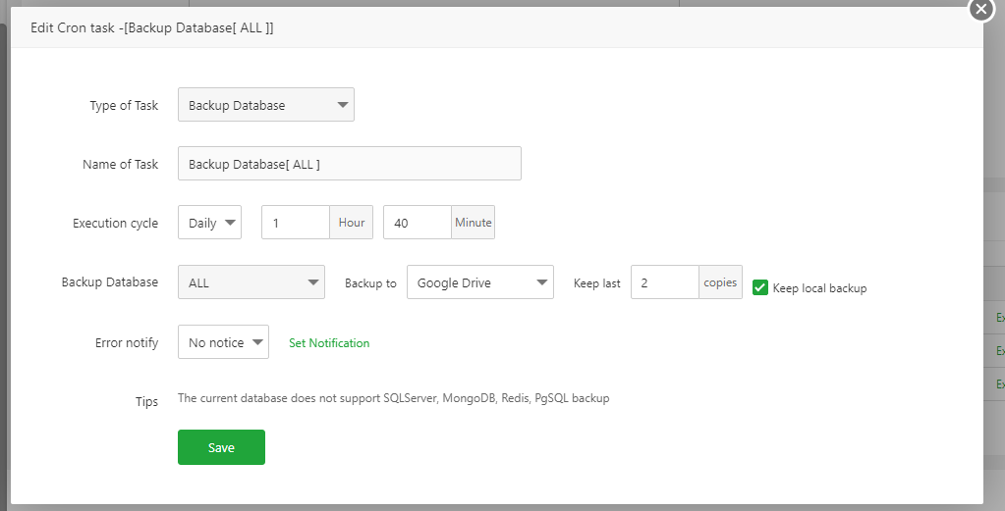Click the Name of Task text field

[349, 164]
